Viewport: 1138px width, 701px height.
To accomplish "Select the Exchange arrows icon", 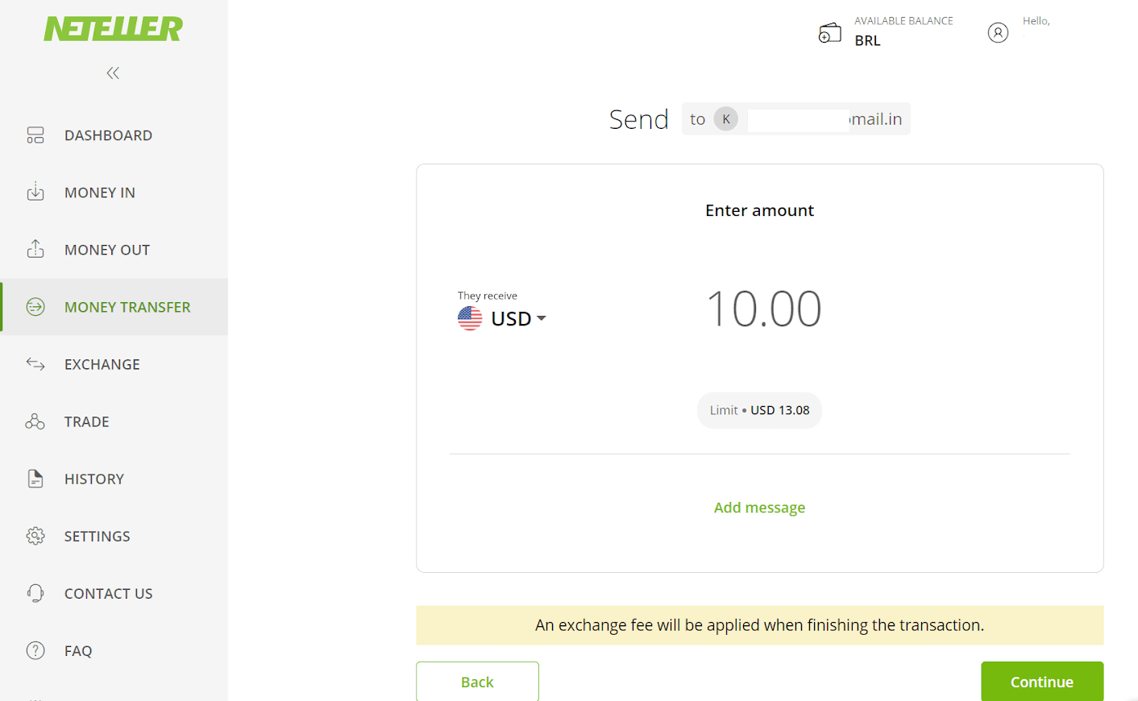I will tap(35, 364).
